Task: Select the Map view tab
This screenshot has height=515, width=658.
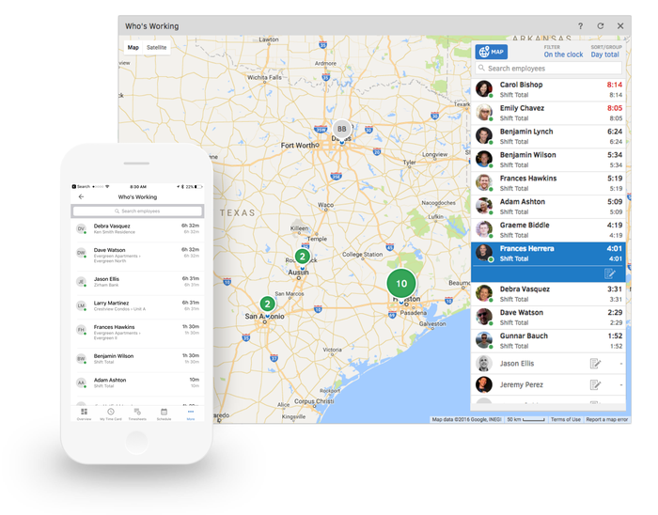Action: pos(133,47)
